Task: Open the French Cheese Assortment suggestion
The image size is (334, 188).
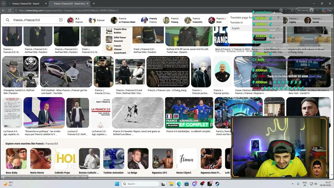Action: (116, 49)
